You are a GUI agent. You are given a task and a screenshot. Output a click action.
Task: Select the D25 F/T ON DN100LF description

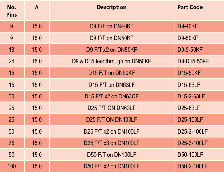111,119
